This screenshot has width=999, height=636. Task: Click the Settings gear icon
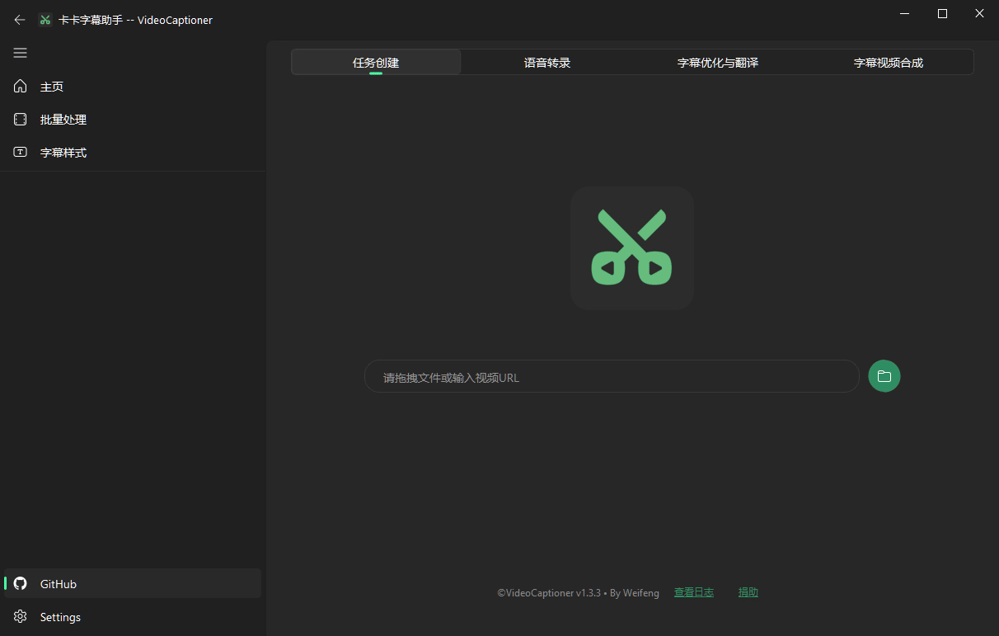[21, 616]
